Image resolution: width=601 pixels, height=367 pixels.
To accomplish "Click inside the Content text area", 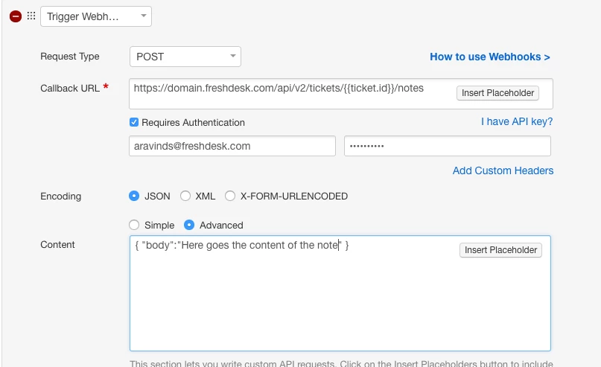I will (x=340, y=293).
